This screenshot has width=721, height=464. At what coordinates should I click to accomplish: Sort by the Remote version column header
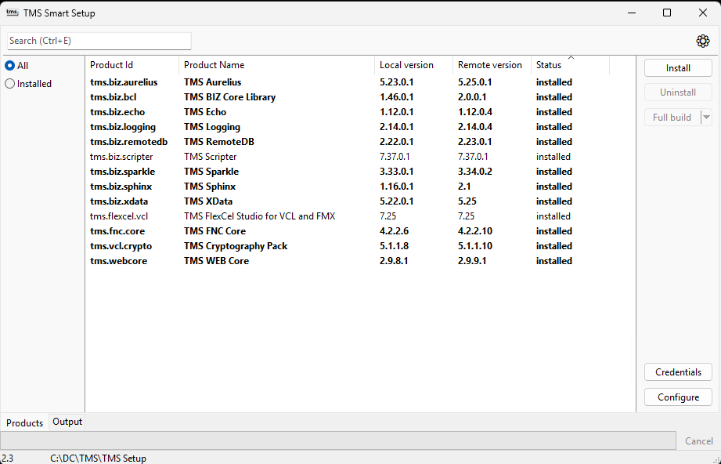[x=489, y=65]
